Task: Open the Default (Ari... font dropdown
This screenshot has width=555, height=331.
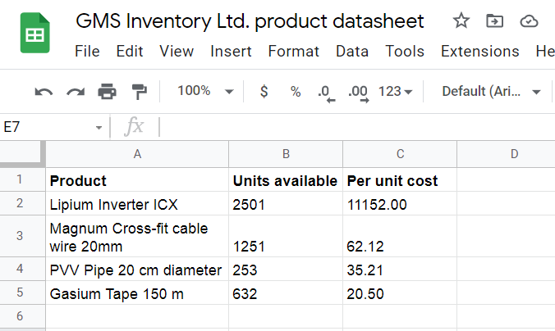Action: point(491,92)
